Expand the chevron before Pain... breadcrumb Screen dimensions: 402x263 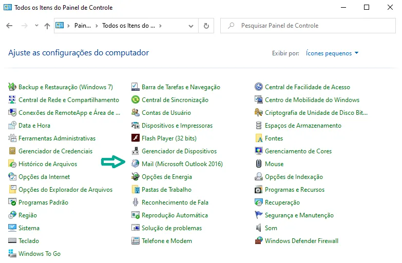click(x=68, y=26)
